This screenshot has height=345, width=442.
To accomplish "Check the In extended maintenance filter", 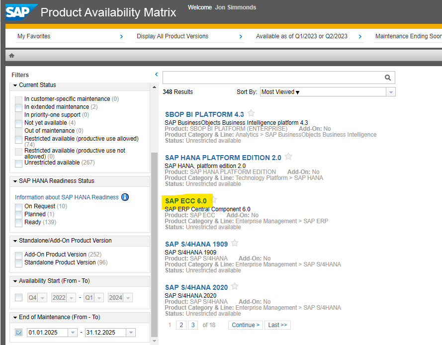I will click(x=18, y=107).
